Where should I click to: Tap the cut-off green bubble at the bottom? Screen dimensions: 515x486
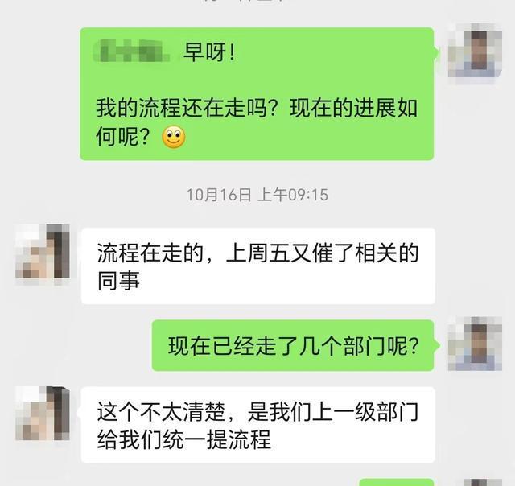[397, 483]
